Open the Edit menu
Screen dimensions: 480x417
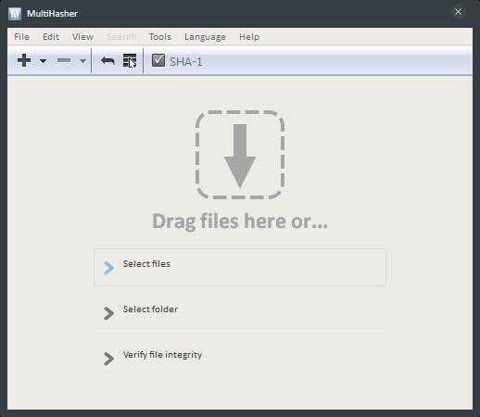tap(51, 37)
